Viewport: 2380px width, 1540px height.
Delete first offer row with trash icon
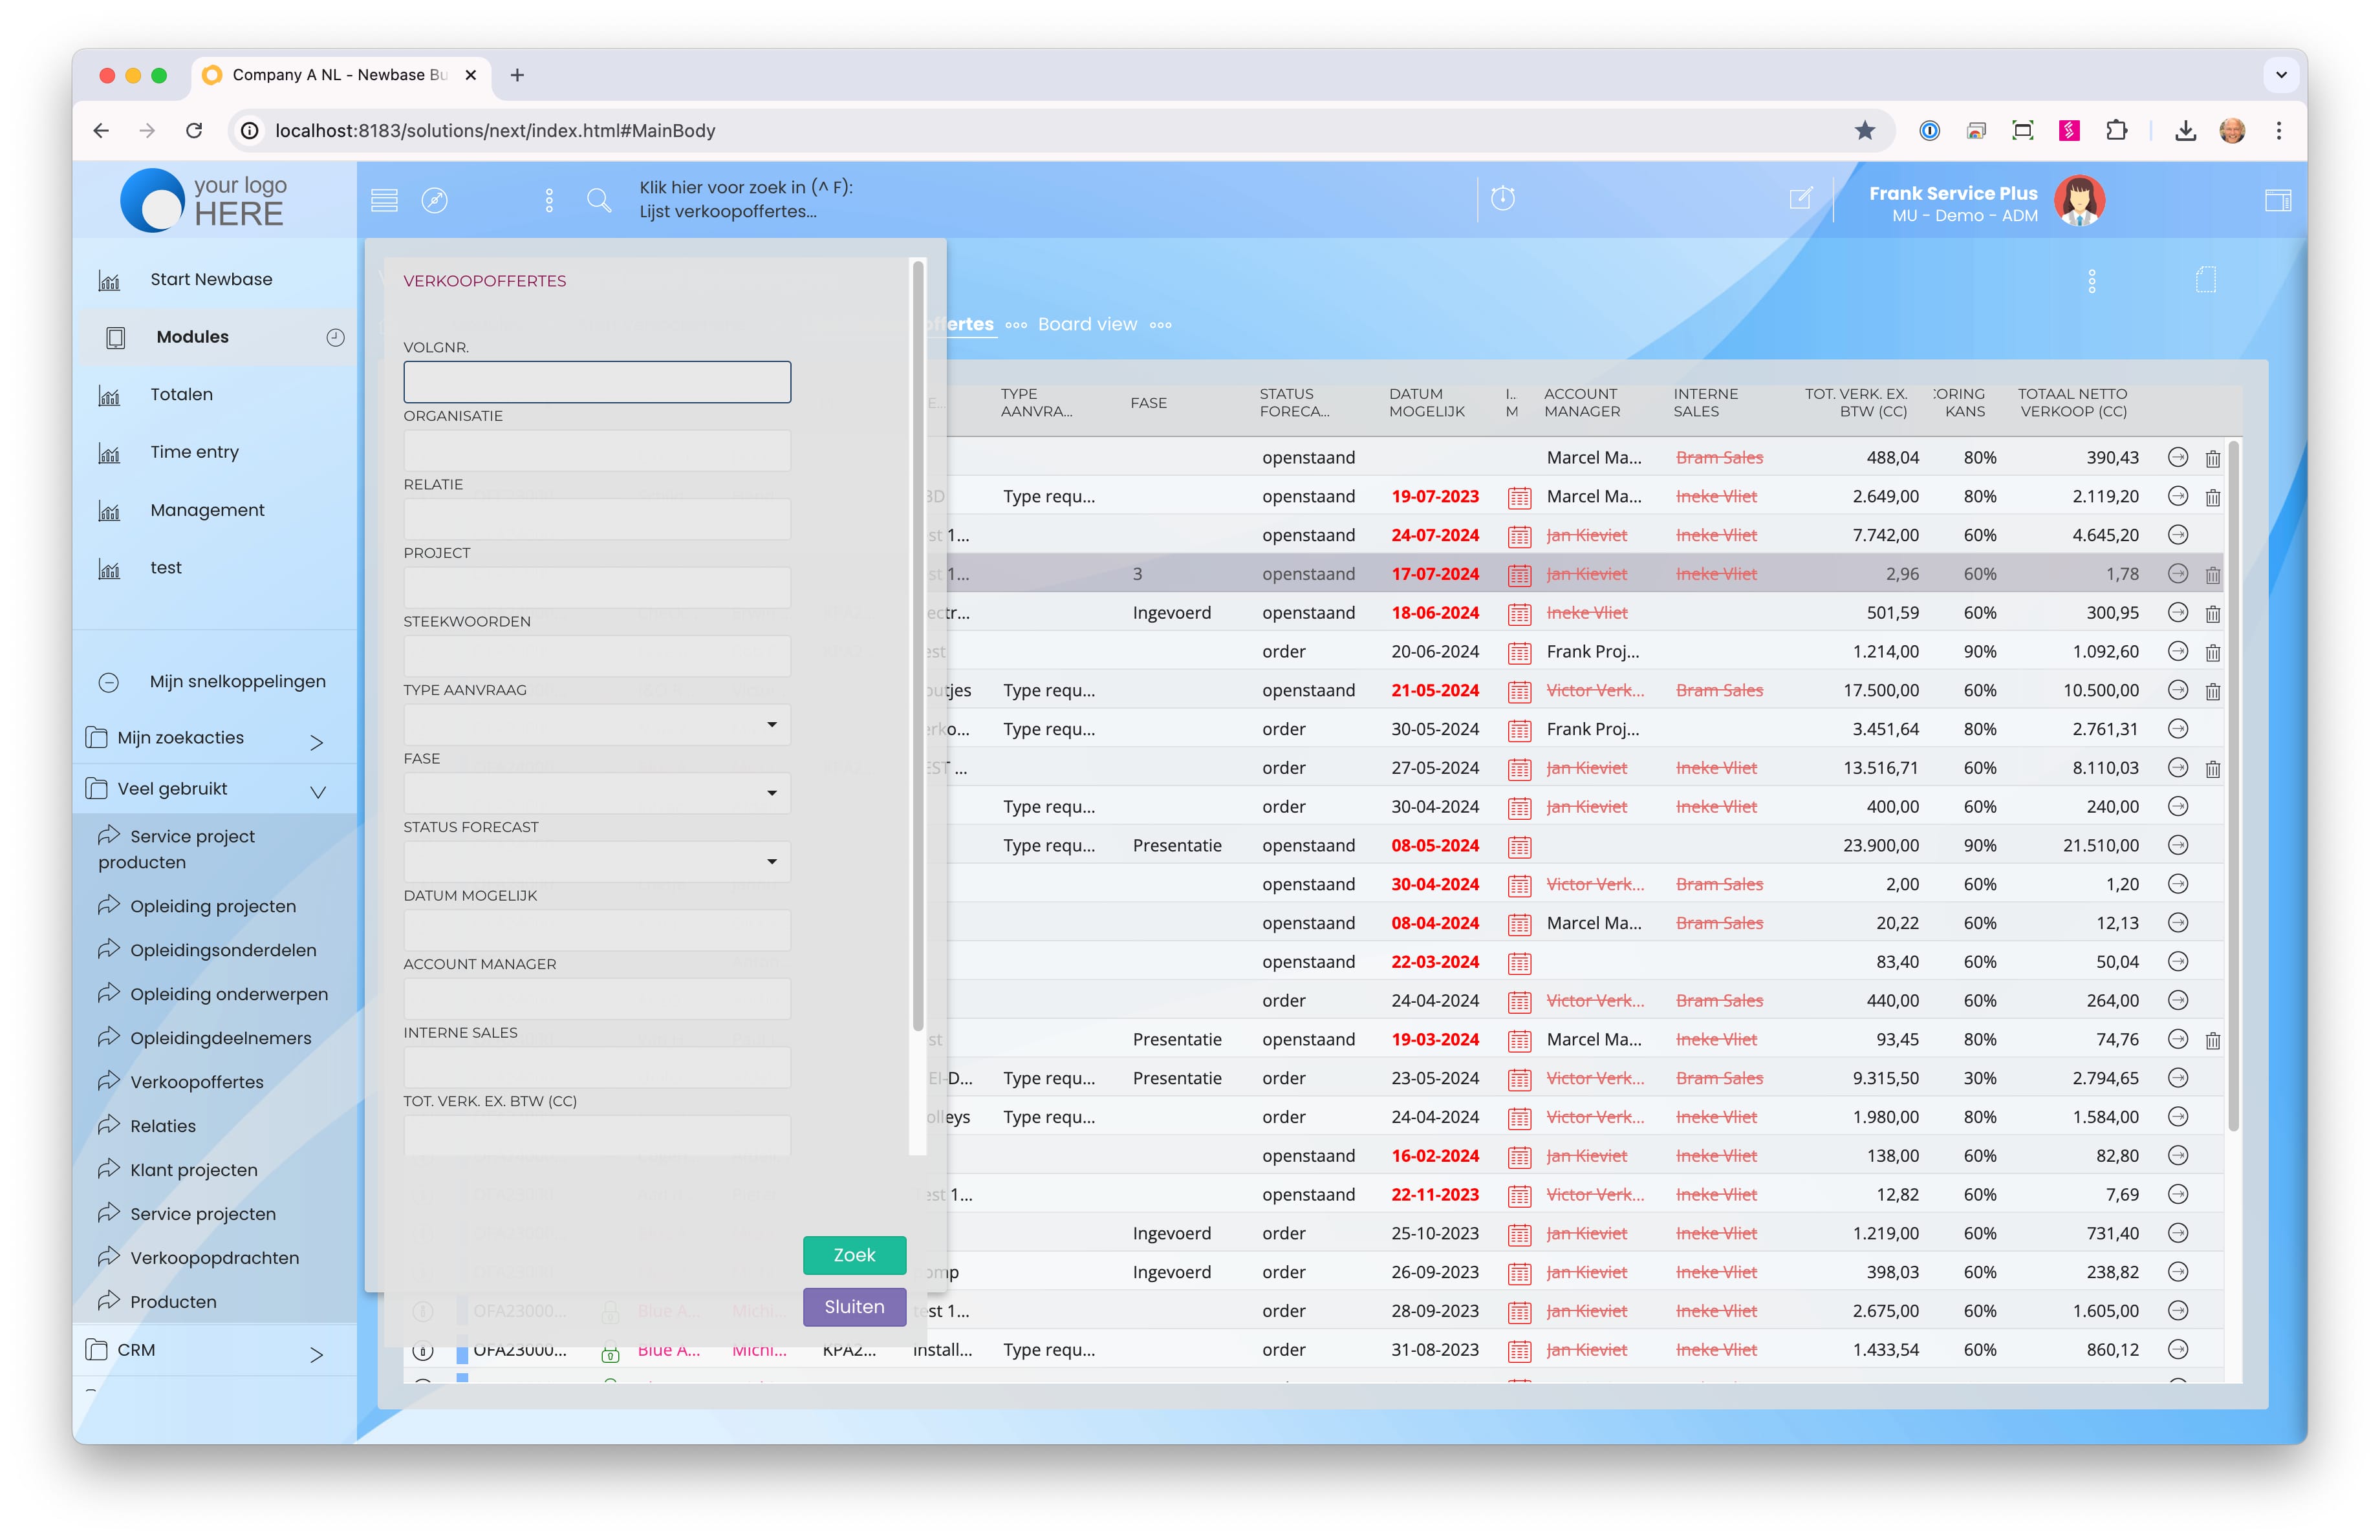(2213, 458)
